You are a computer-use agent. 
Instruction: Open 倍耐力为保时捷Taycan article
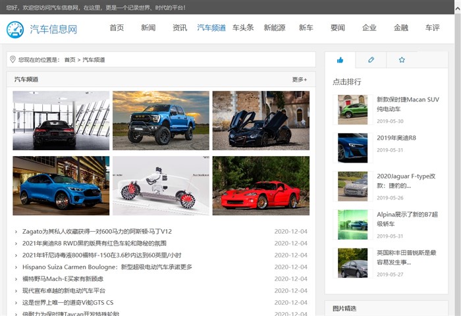(x=70, y=313)
